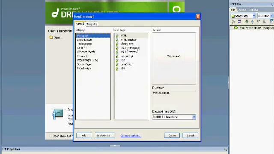The width and height of the screenshot is (274, 154).
Task: Click the Property inspector collapse handle
Action: pos(115,145)
